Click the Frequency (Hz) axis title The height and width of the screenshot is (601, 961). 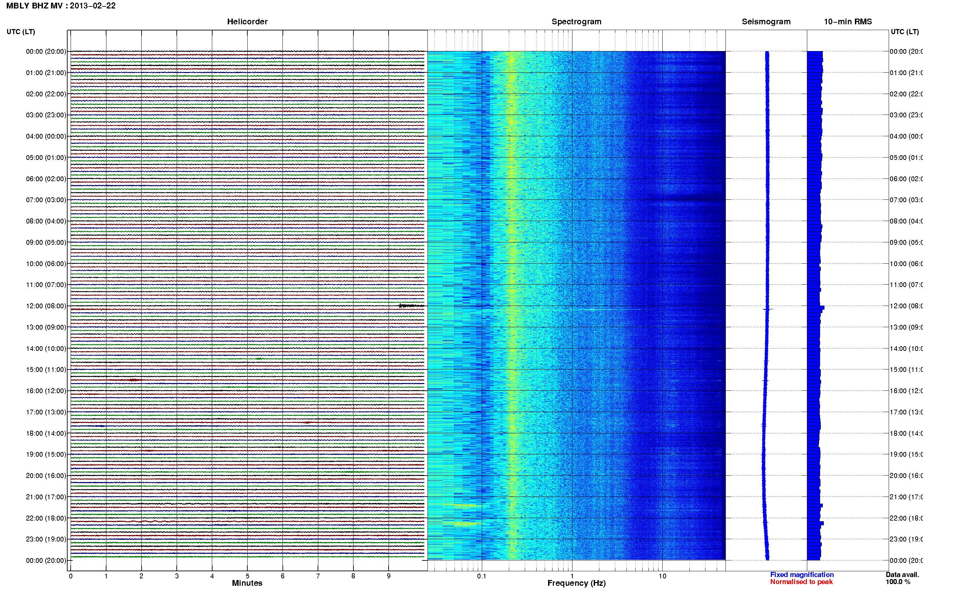pos(576,583)
